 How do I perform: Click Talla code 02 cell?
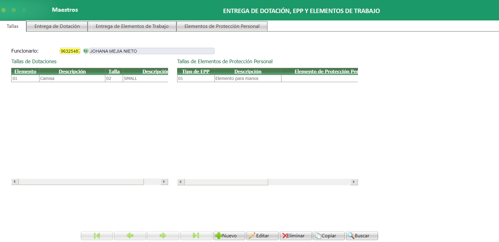(x=114, y=79)
